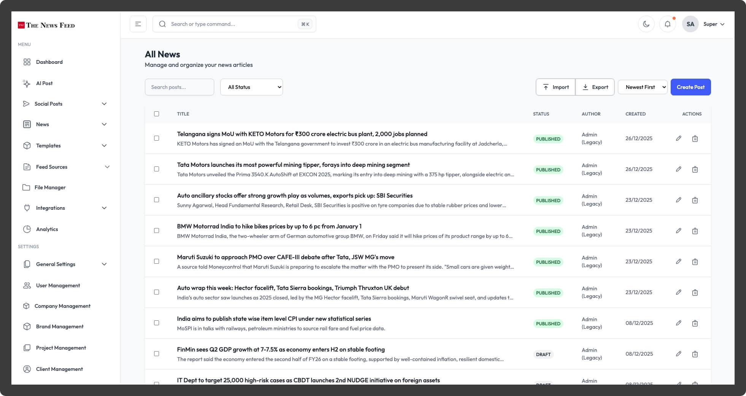Click the Create Post button

[691, 87]
